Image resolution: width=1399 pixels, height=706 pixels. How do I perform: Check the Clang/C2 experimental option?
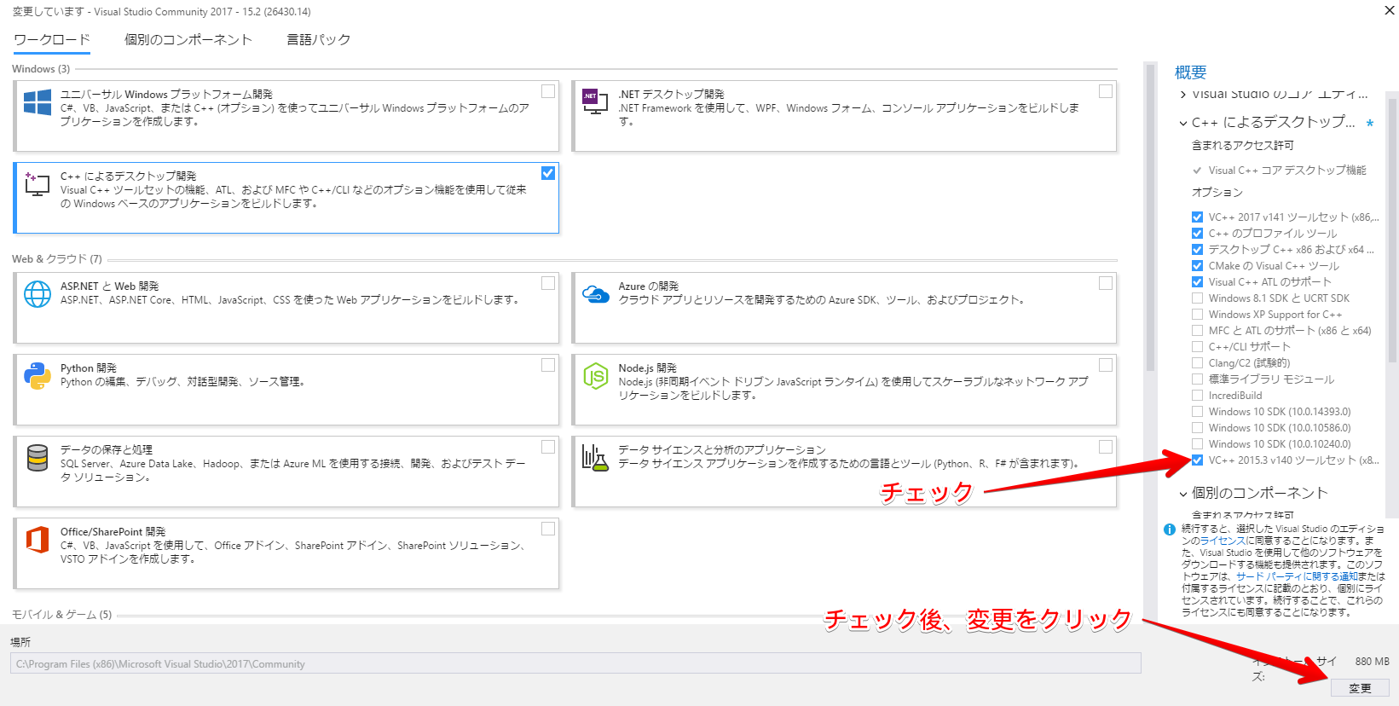click(x=1197, y=363)
